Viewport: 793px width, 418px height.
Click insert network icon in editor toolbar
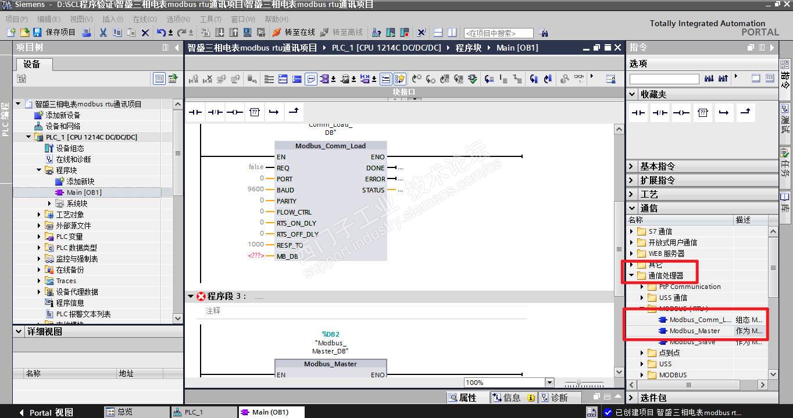pyautogui.click(x=194, y=79)
